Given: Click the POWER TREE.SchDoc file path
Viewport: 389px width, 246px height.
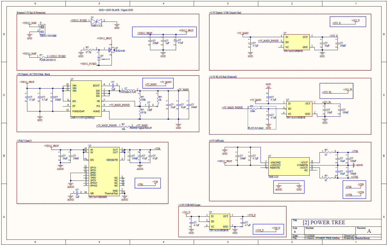Looking at the screenshot, I should (x=322, y=238).
